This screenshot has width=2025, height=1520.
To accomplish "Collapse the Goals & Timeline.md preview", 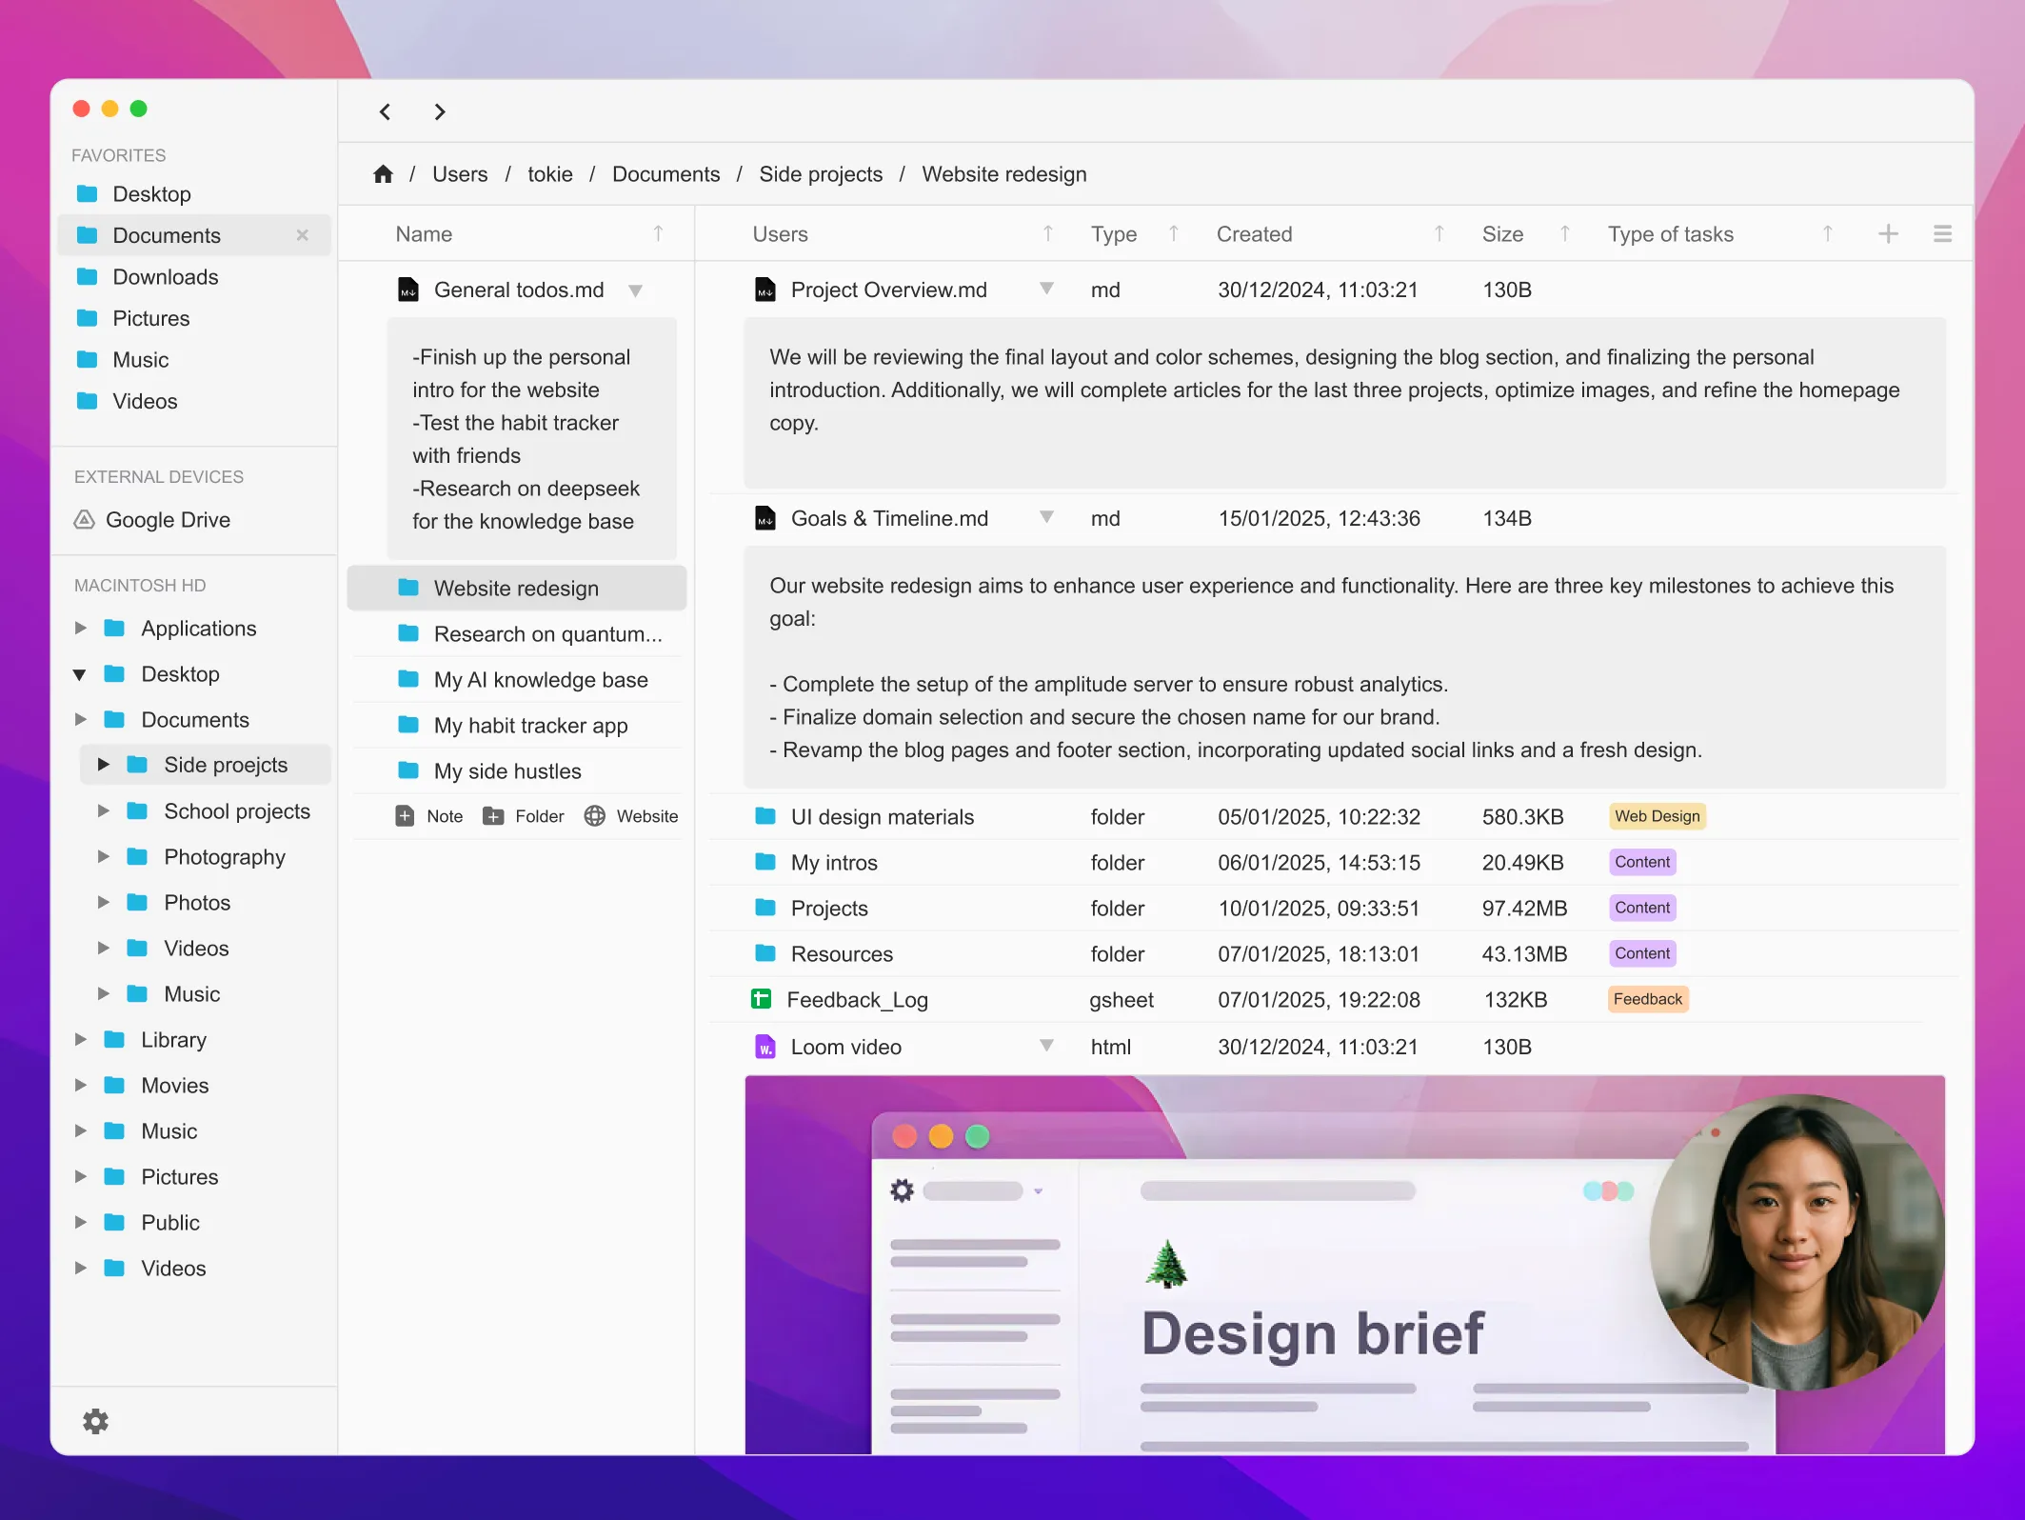I will 1046,517.
